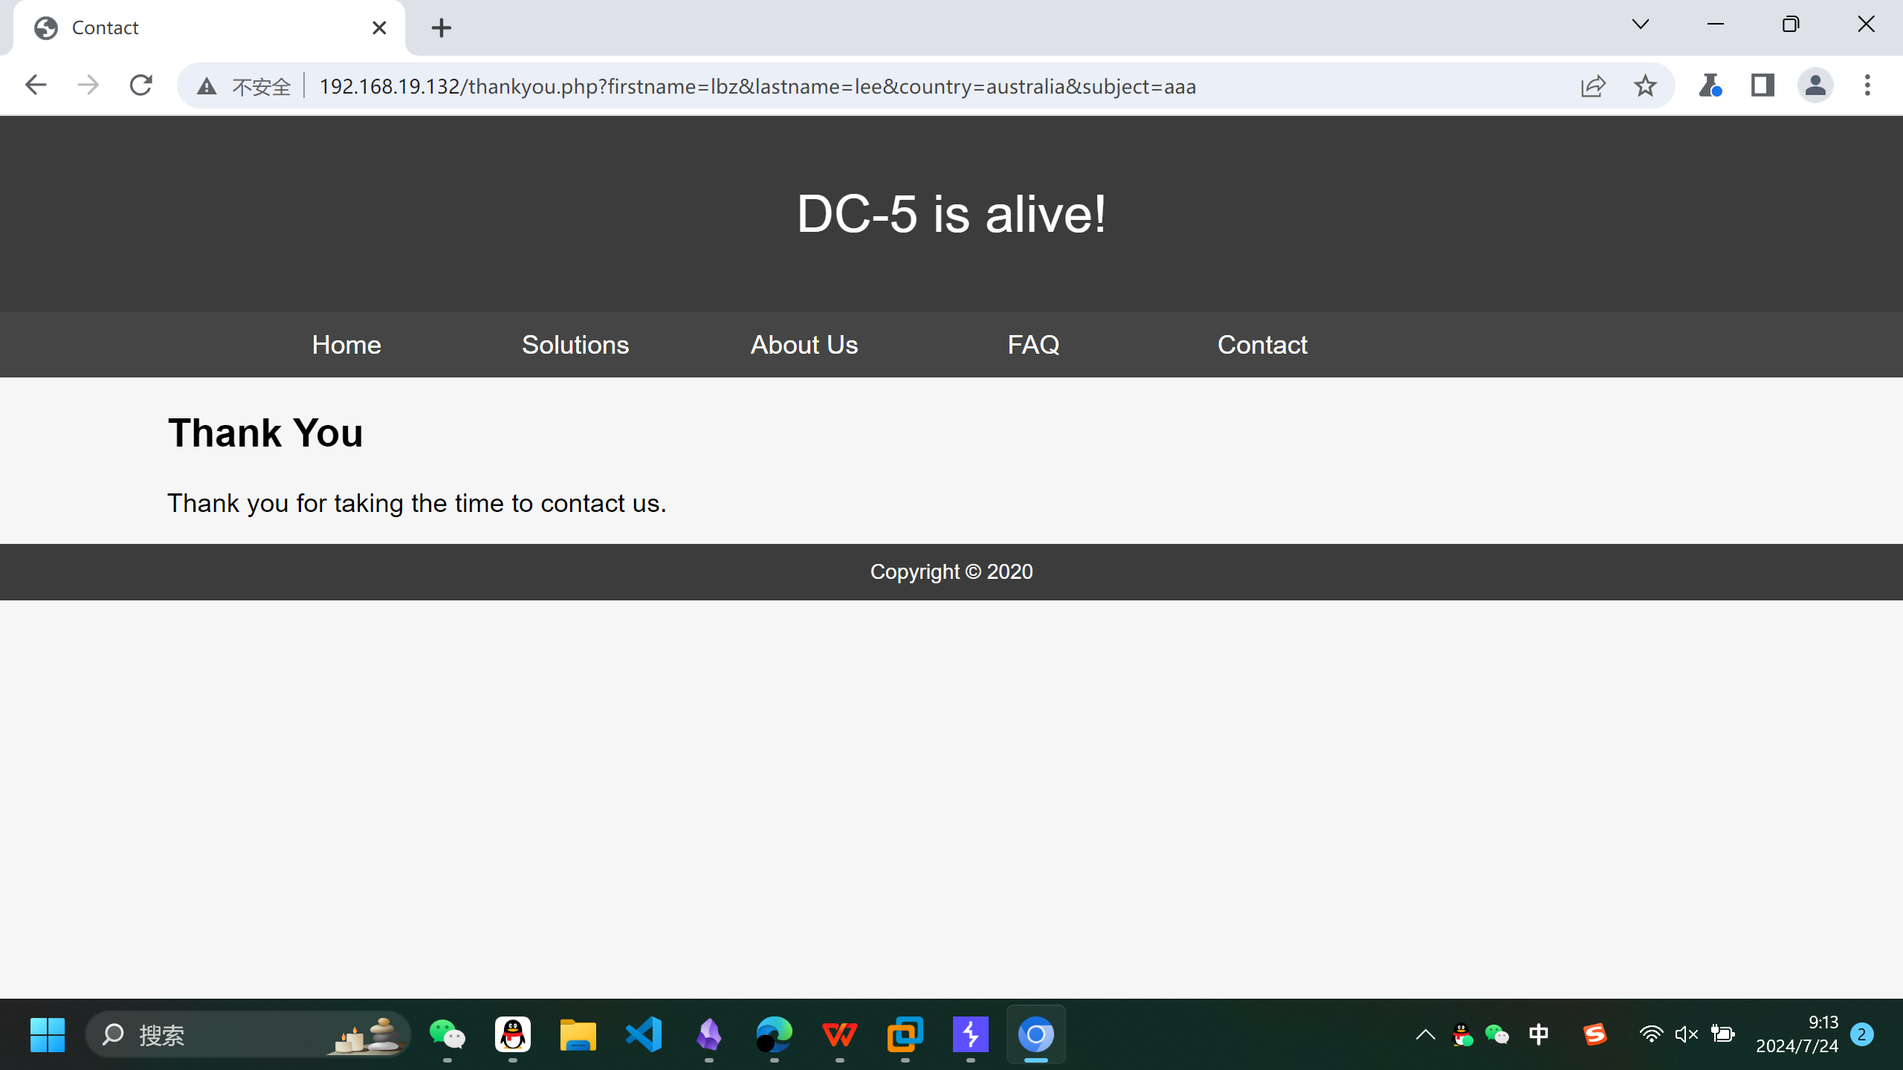This screenshot has width=1903, height=1070.
Task: Open the user profile avatar
Action: [x=1815, y=86]
